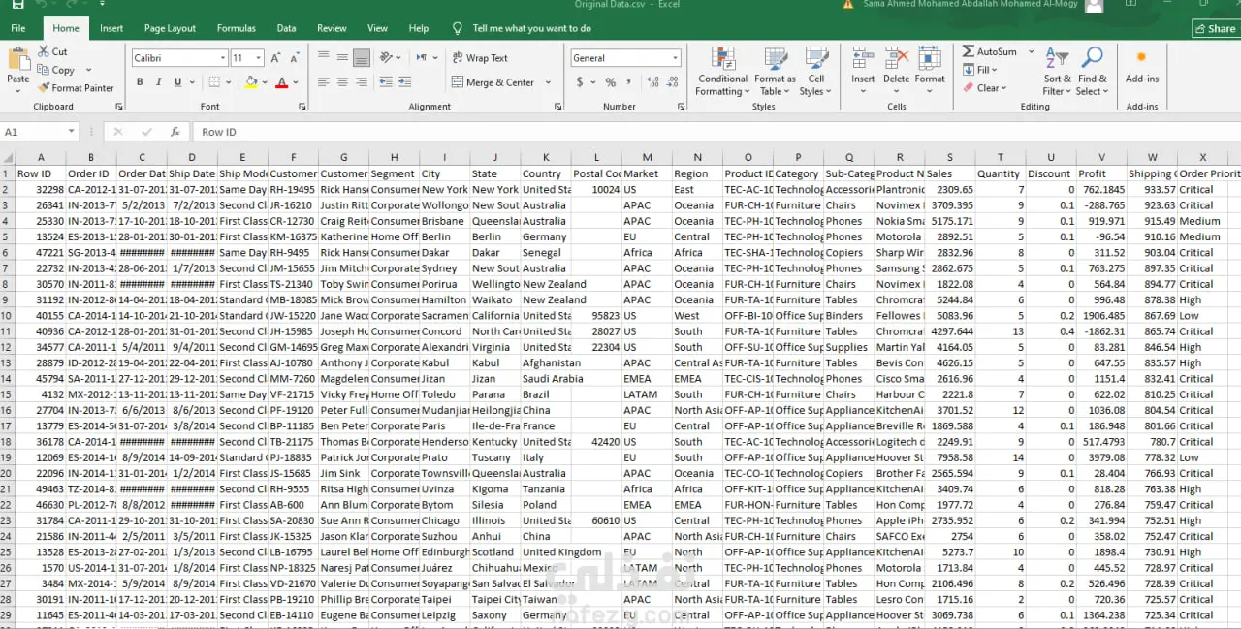The image size is (1241, 629).
Task: Open Cell Styles gallery
Action: click(x=816, y=71)
